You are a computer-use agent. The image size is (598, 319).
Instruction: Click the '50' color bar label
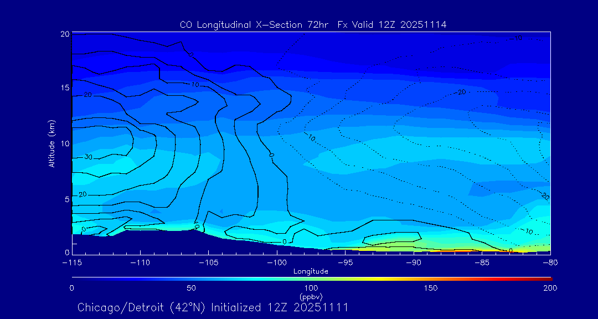click(191, 288)
